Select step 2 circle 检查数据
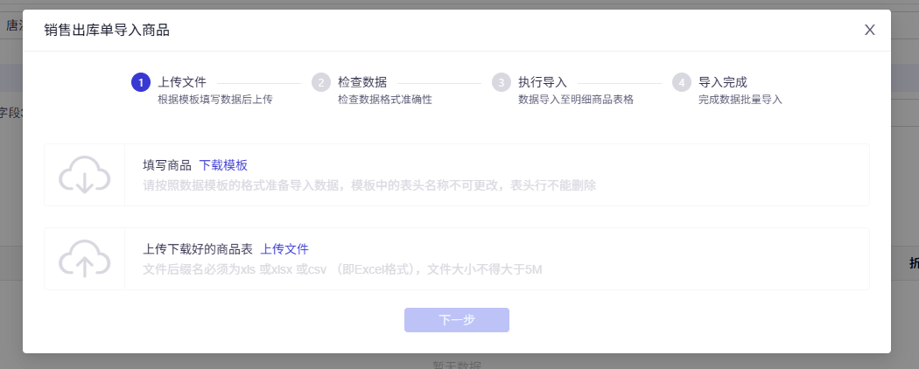Image resolution: width=919 pixels, height=369 pixels. click(x=321, y=82)
